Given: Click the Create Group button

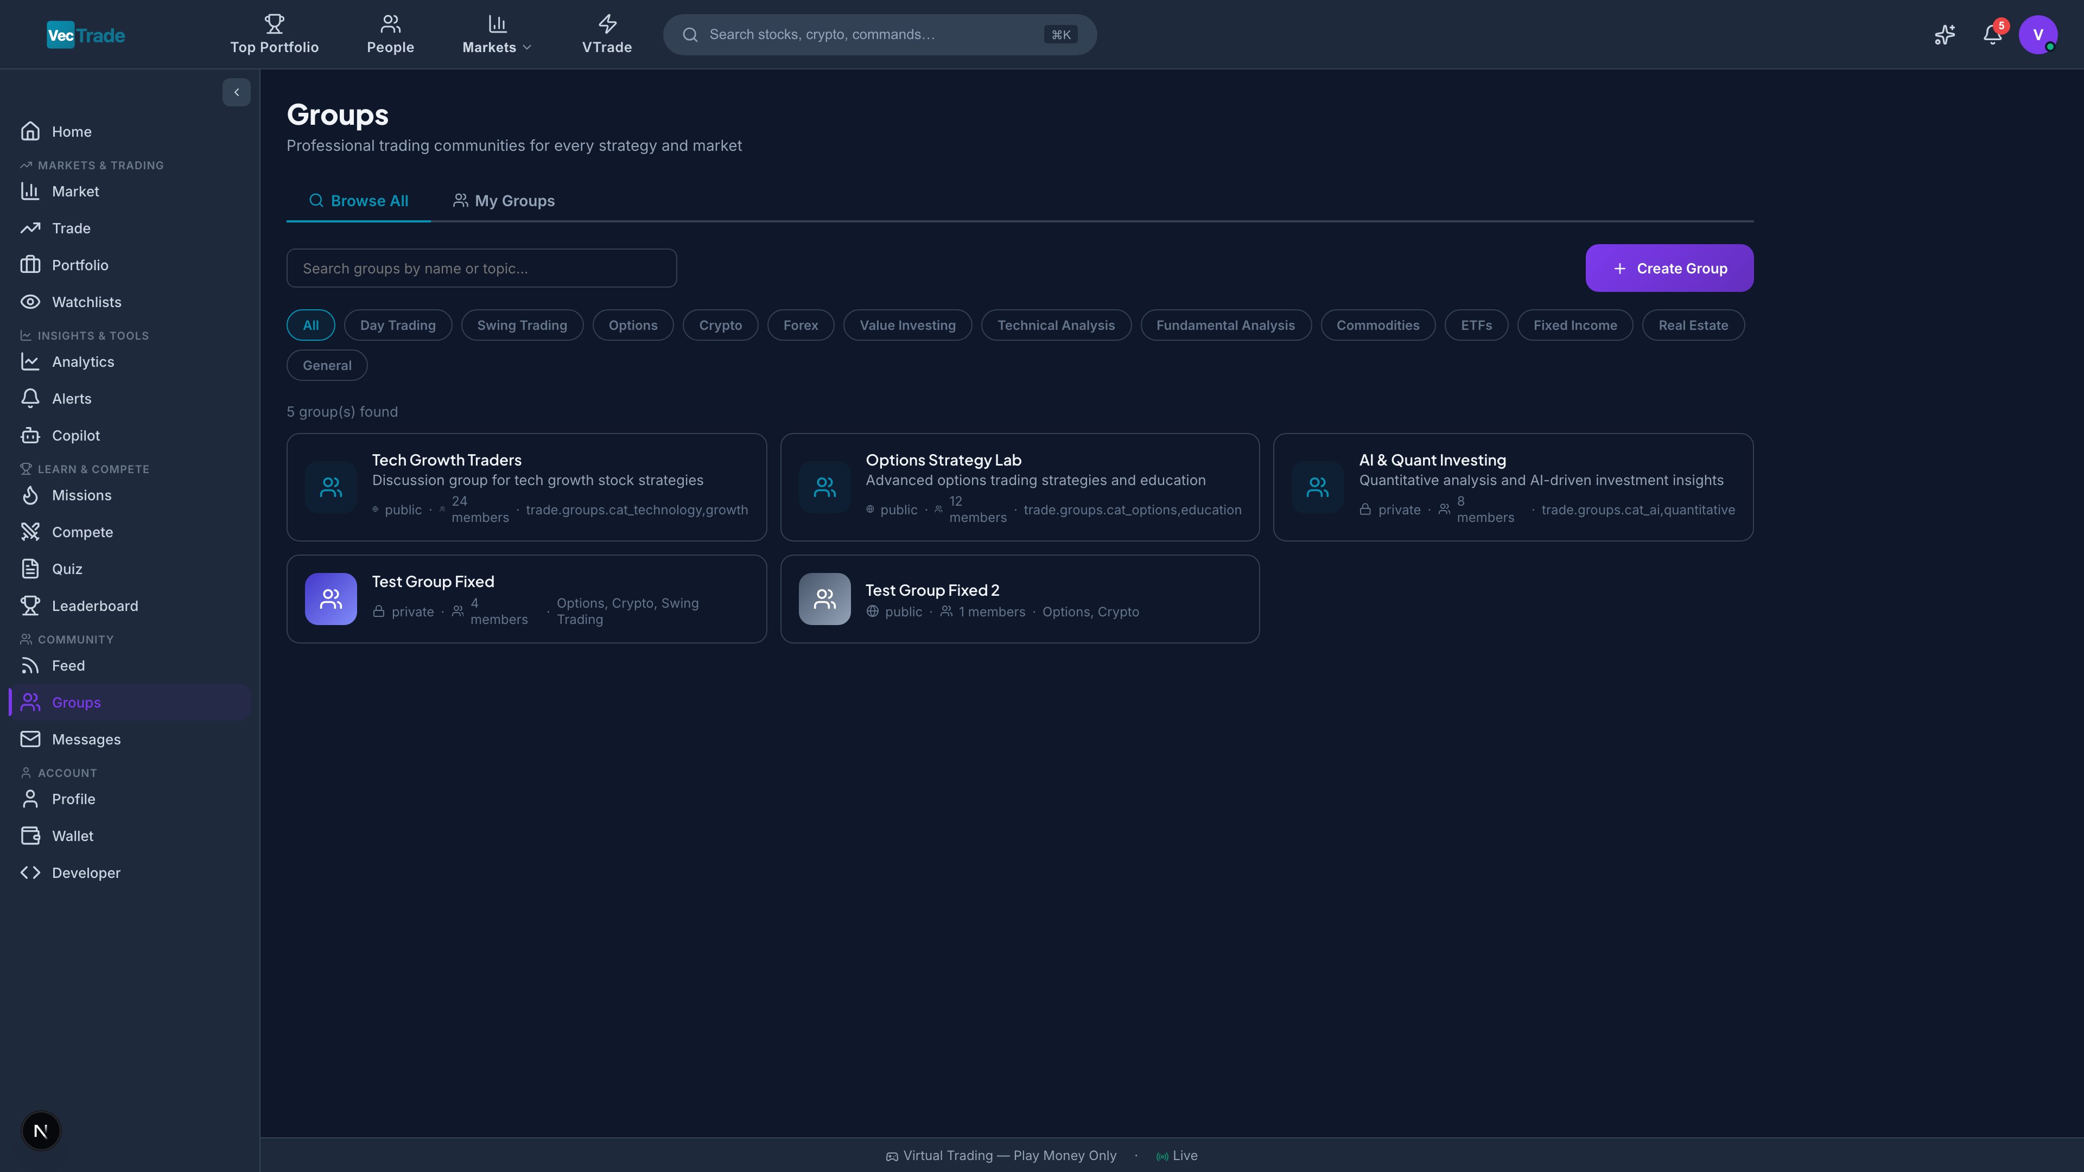Looking at the screenshot, I should coord(1669,267).
